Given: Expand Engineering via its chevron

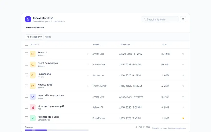Looking at the screenshot, I should coord(88,75).
